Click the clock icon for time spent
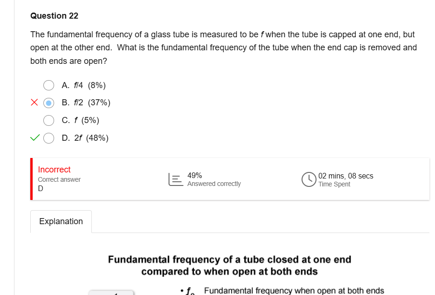 point(309,179)
